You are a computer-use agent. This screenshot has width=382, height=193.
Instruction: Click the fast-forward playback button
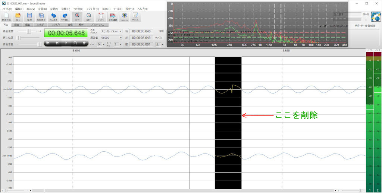click(x=84, y=43)
